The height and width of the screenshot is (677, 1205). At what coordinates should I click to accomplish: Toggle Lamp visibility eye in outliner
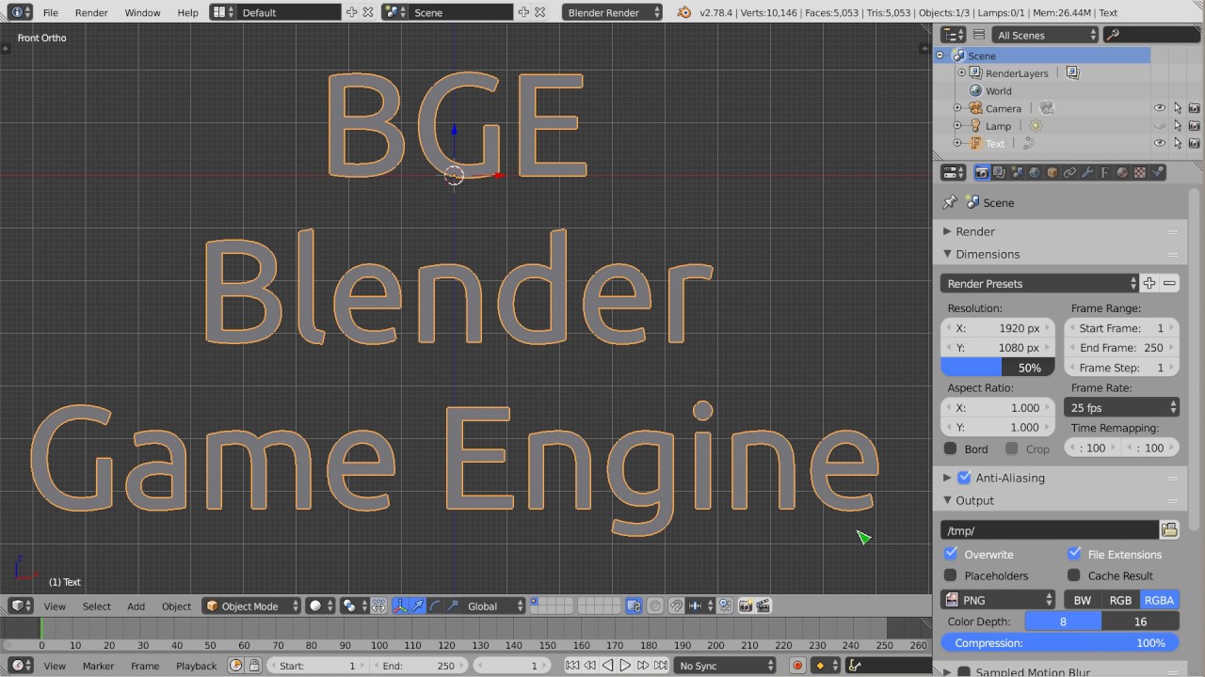click(1160, 126)
